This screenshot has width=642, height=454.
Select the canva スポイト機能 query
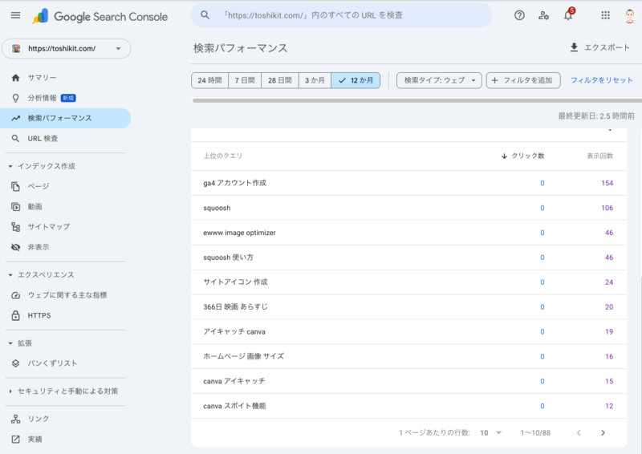tap(409, 406)
